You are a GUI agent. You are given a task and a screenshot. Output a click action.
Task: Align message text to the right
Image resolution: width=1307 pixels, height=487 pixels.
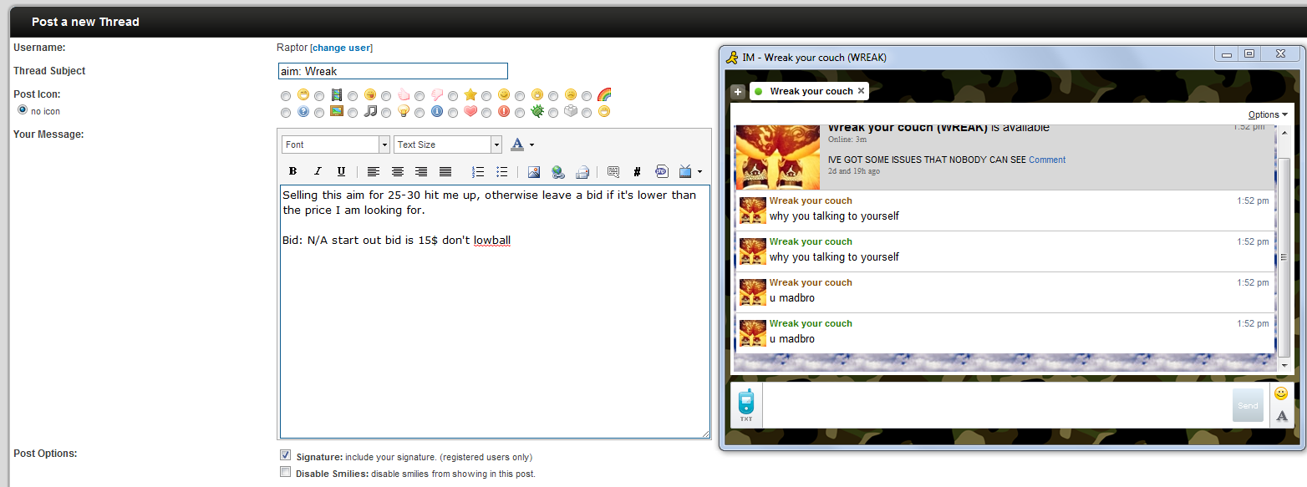tap(421, 171)
